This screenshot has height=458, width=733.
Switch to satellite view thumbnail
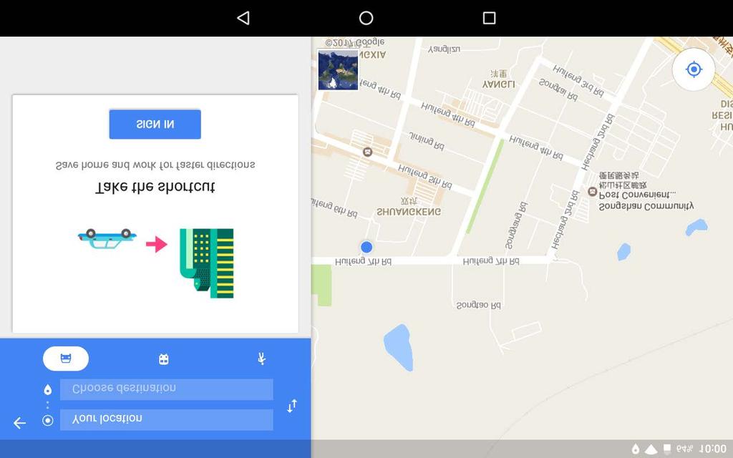tap(338, 69)
